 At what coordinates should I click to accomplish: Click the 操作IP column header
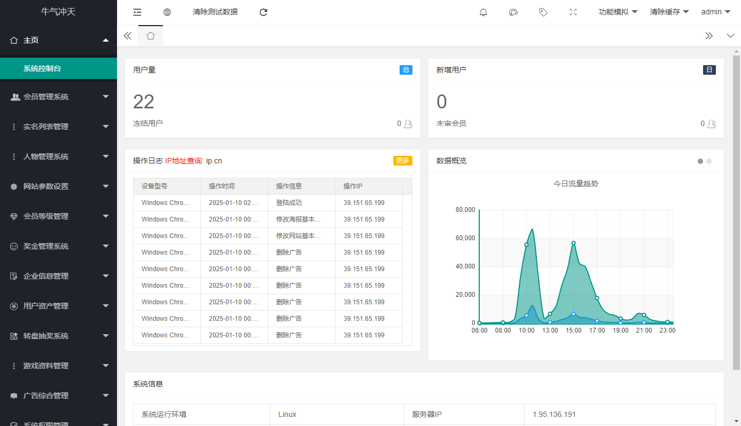click(x=369, y=186)
